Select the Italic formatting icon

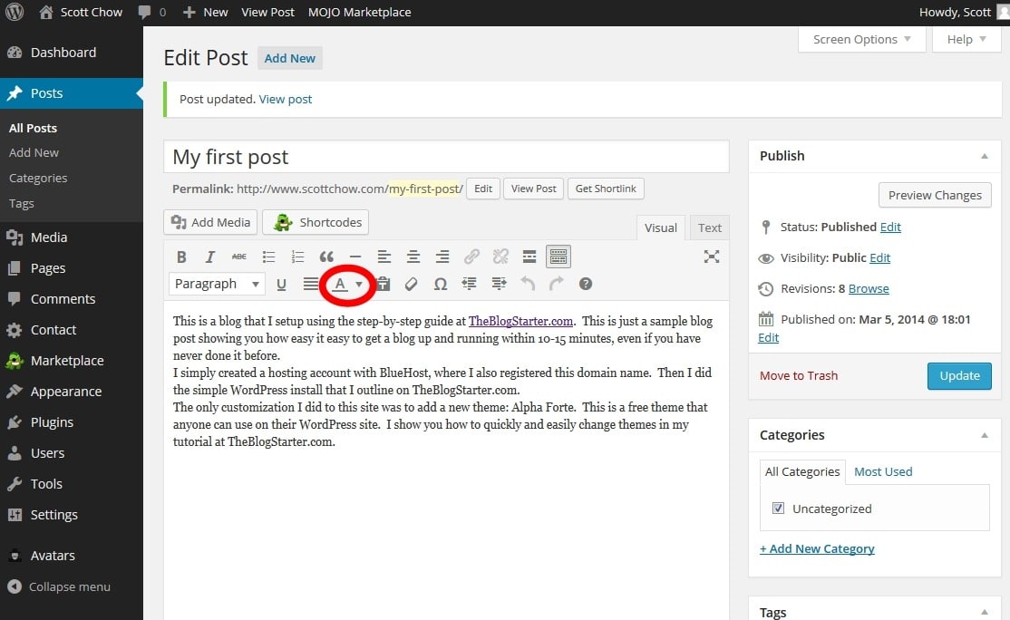pos(210,257)
